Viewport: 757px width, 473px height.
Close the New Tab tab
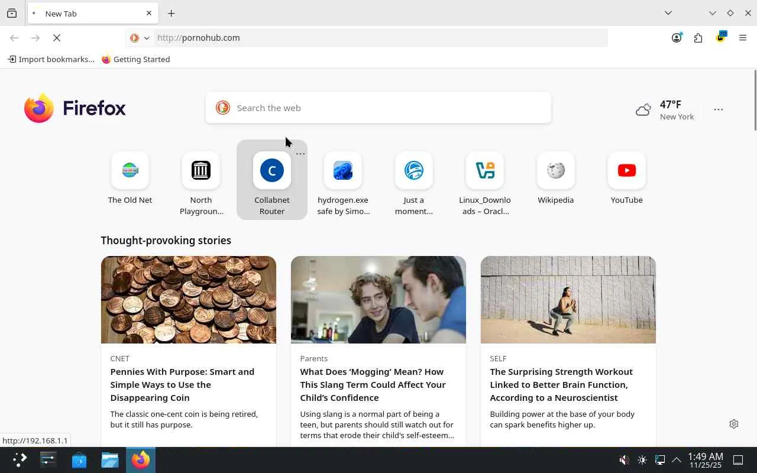(149, 13)
